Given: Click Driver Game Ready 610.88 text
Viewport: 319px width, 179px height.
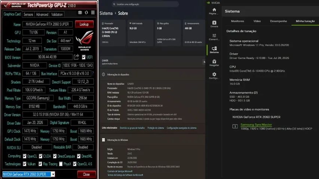Looking at the screenshot, I should click(259, 58).
